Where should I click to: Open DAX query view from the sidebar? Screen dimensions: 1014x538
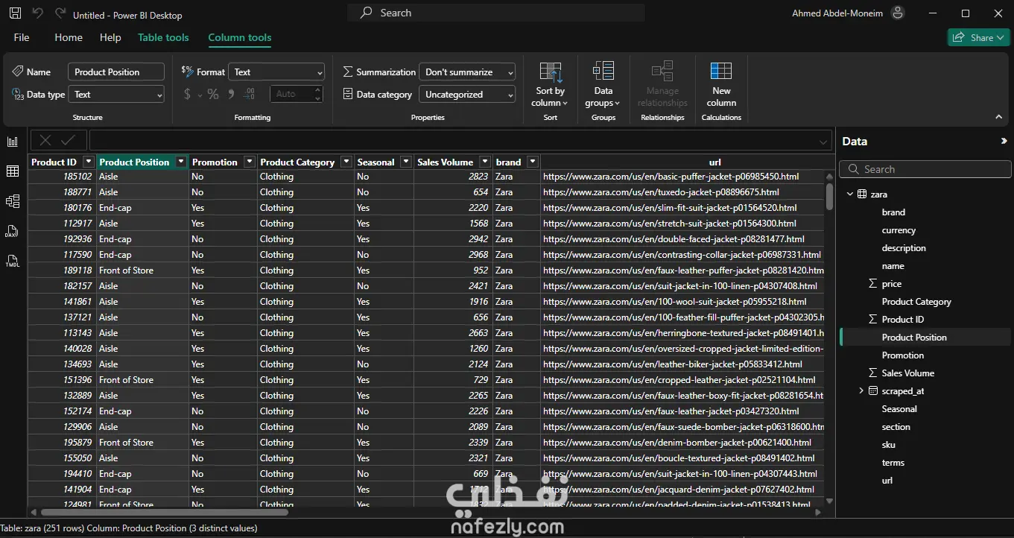pos(13,231)
